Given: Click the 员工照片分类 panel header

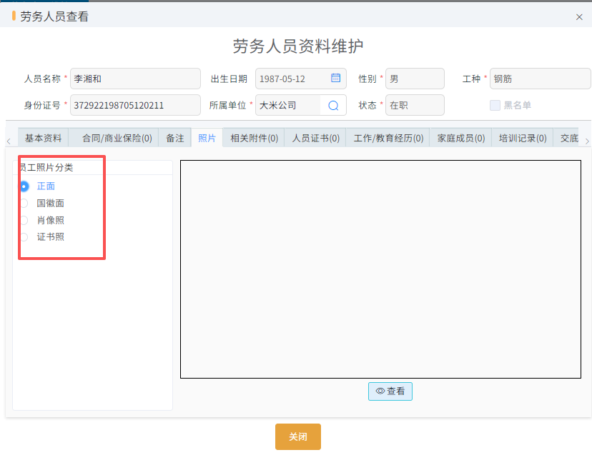Looking at the screenshot, I should pos(92,168).
